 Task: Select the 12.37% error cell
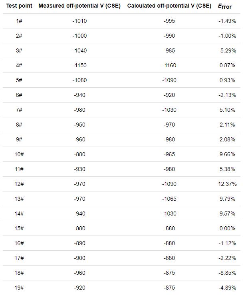pyautogui.click(x=227, y=184)
